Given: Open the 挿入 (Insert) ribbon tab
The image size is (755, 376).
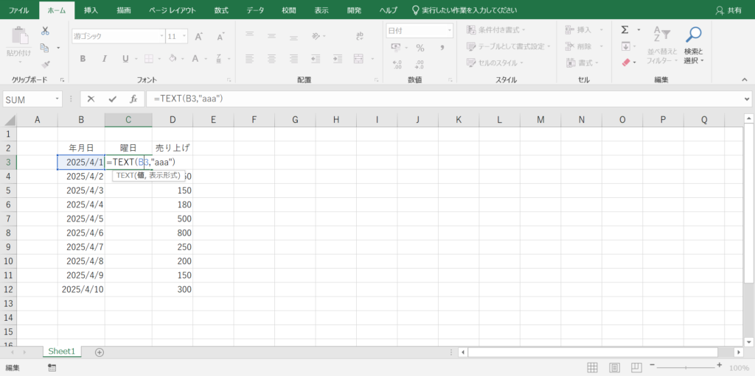Looking at the screenshot, I should pyautogui.click(x=91, y=10).
